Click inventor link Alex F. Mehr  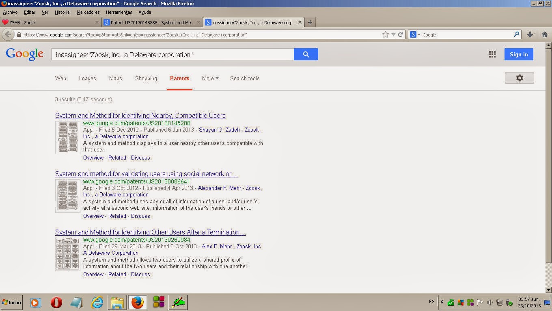point(217,247)
